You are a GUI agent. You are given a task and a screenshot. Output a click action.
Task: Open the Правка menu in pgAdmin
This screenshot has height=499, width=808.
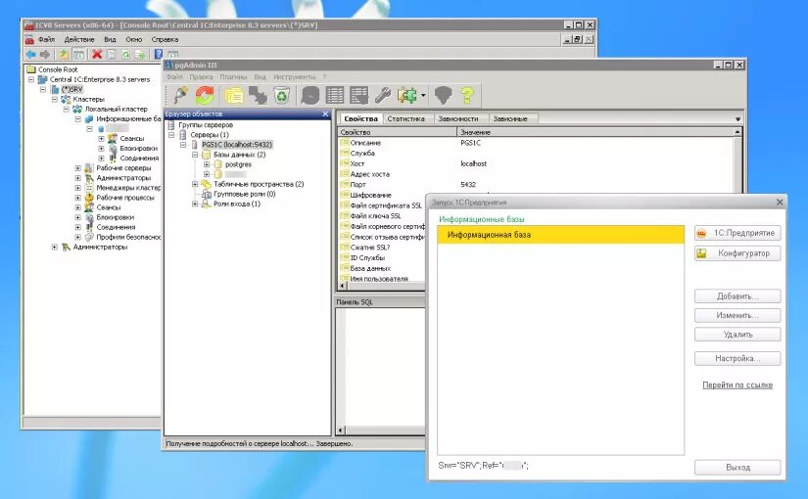point(201,76)
